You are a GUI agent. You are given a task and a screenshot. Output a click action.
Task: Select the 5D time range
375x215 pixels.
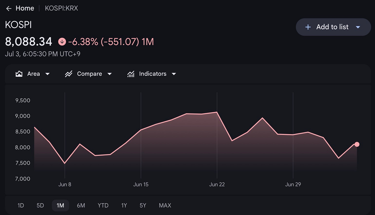pos(40,205)
